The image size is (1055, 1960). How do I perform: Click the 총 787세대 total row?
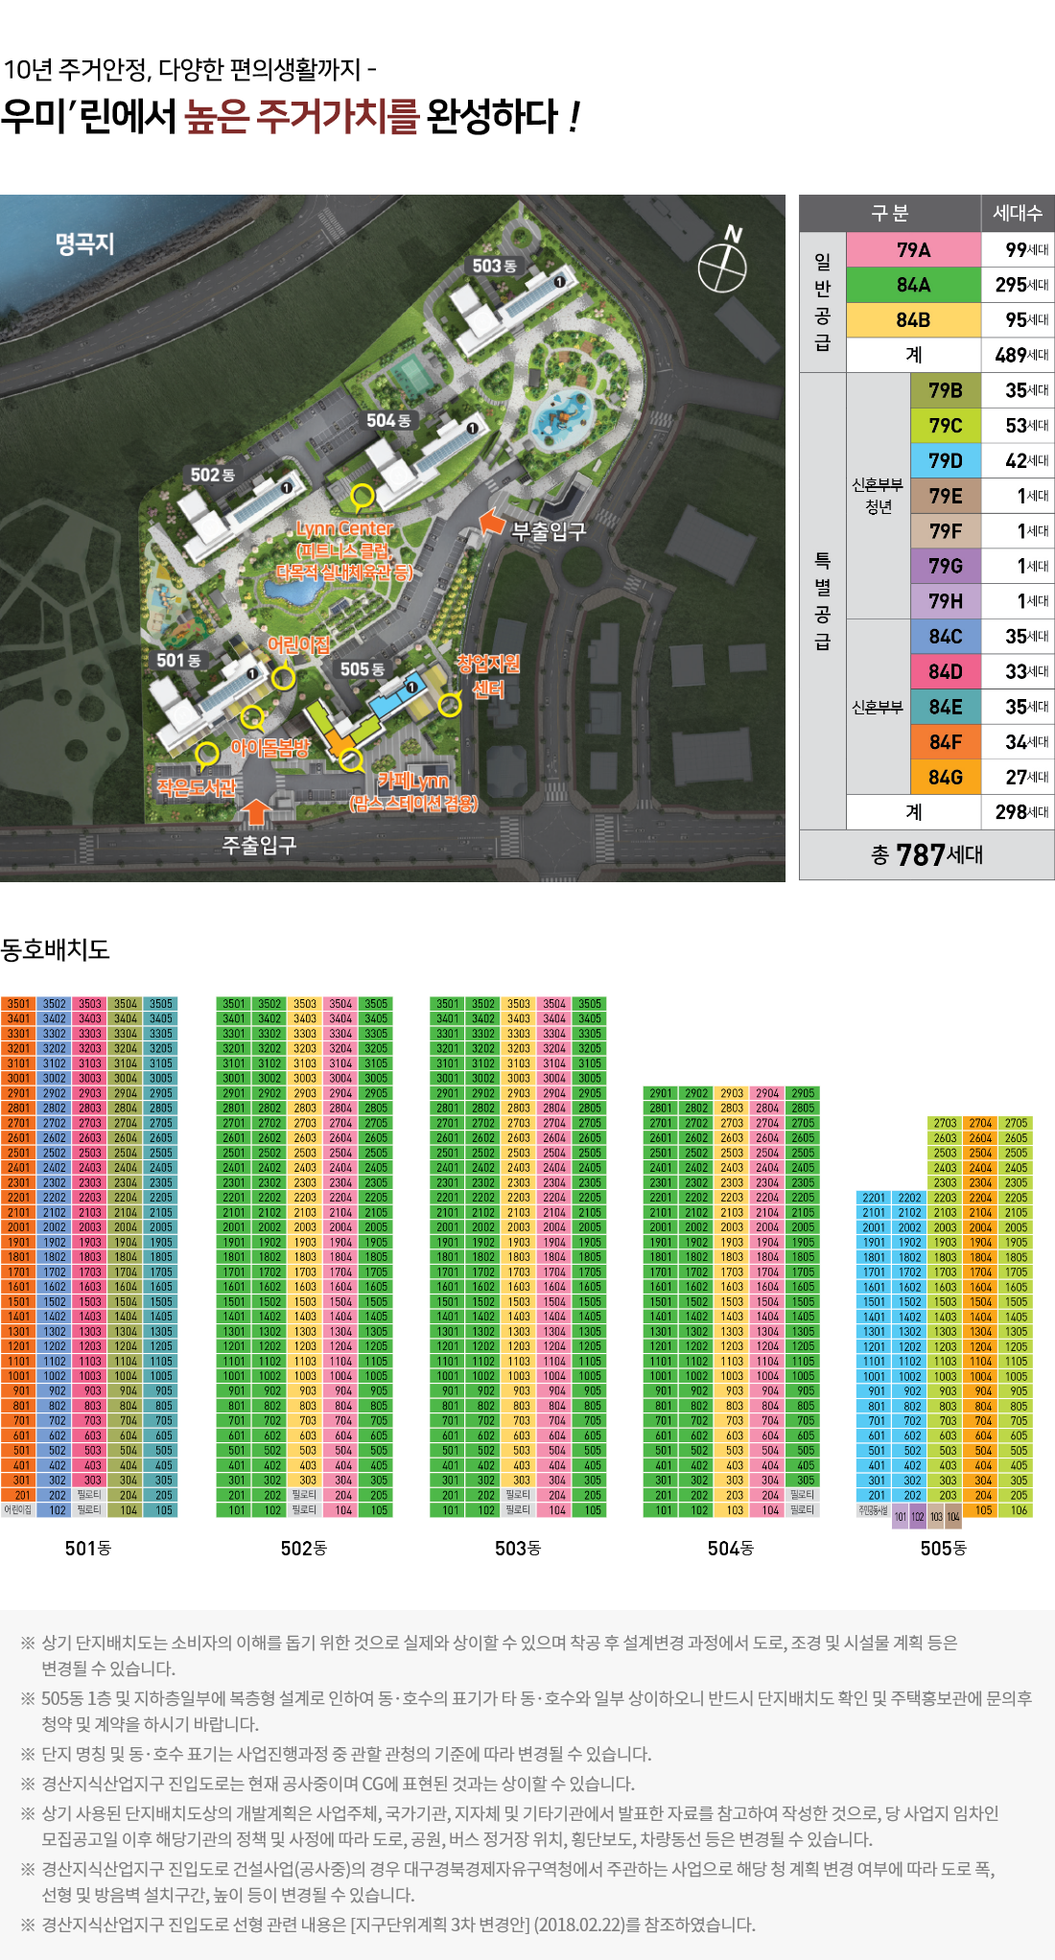926,854
